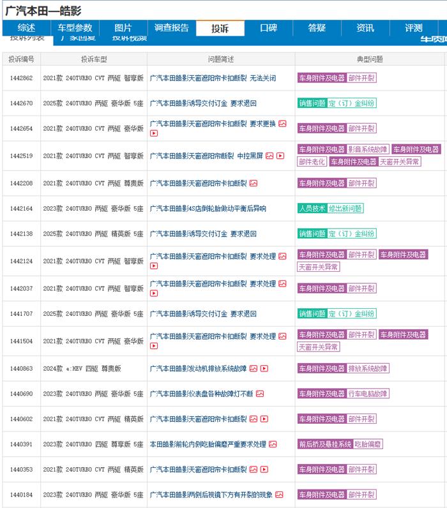The height and width of the screenshot is (508, 447).
Task: Click 行车电脑故障 tag in row 1440690
Action: pos(368,394)
